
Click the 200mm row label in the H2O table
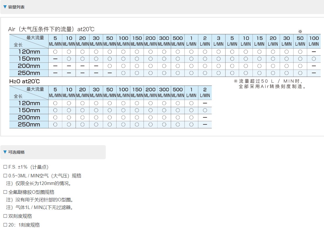click(x=29, y=117)
